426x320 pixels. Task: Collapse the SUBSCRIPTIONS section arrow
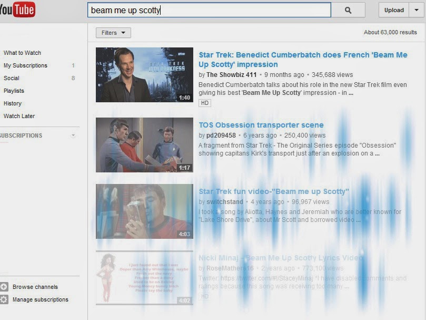[x=73, y=135]
